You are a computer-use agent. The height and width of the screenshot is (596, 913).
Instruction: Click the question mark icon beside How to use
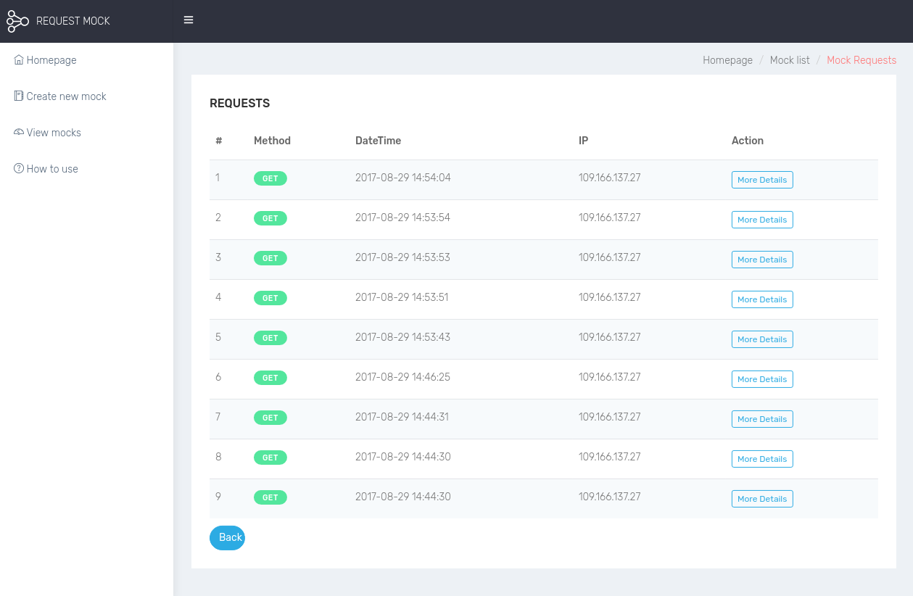[x=19, y=168]
